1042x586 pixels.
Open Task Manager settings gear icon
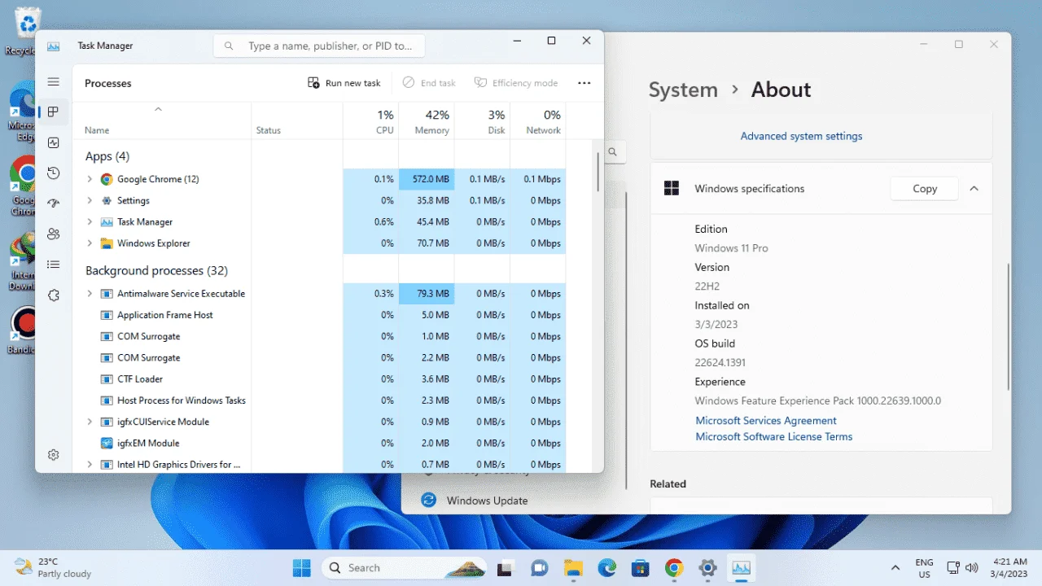click(54, 455)
